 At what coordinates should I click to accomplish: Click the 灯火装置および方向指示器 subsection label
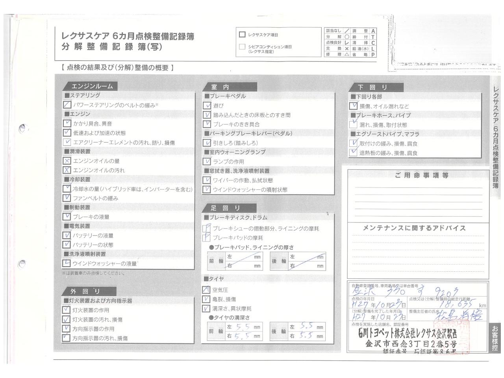tap(98, 300)
